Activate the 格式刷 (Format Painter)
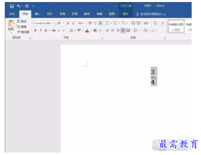The height and width of the screenshot is (155, 201). click(x=23, y=32)
